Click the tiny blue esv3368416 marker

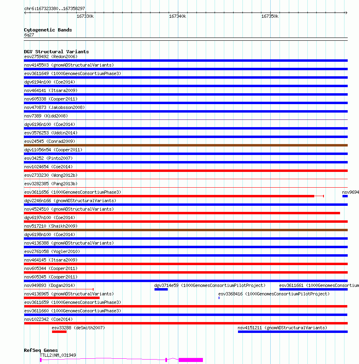[219, 298]
